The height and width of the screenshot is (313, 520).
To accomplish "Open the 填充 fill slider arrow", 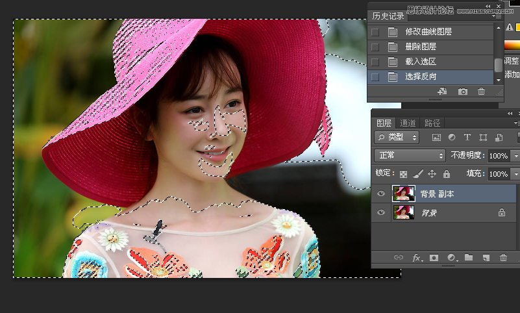I will tap(516, 174).
